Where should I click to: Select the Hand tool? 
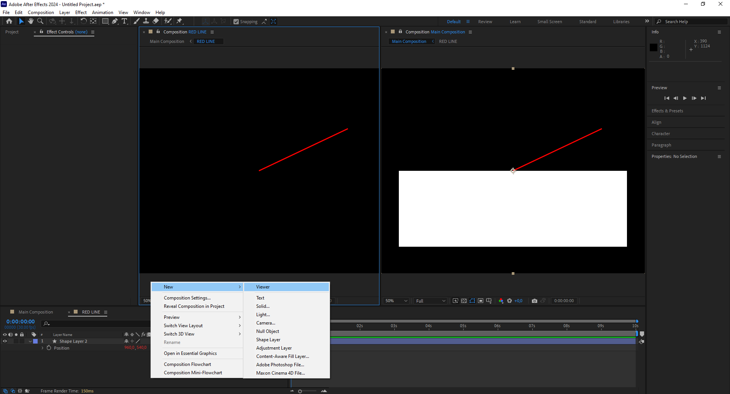[x=30, y=21]
